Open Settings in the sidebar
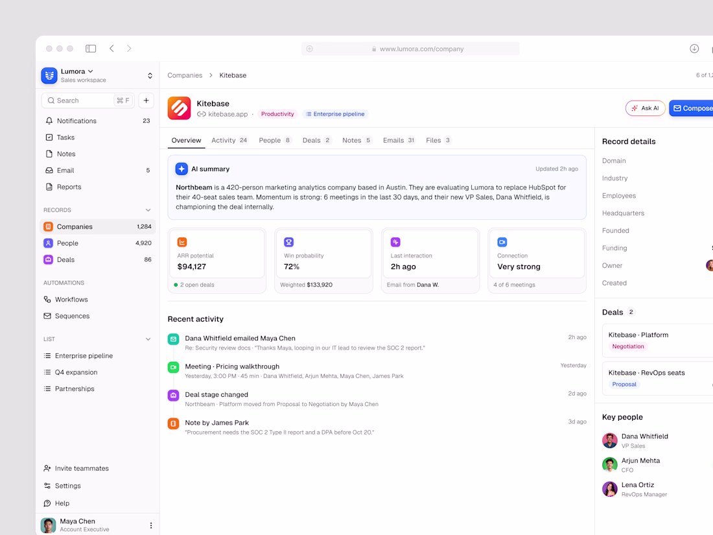 pyautogui.click(x=98, y=486)
